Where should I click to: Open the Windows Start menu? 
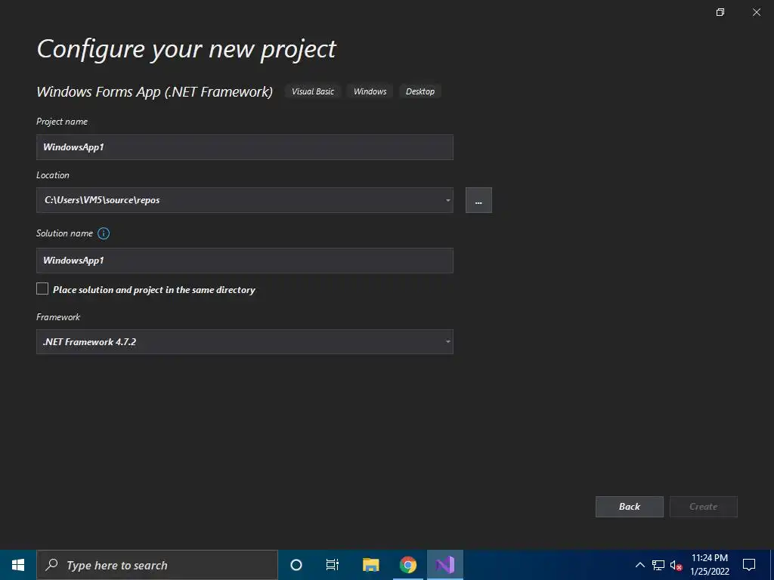tap(18, 565)
